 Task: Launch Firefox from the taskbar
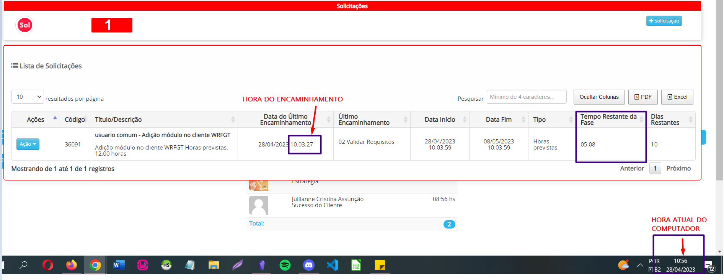pos(72,265)
